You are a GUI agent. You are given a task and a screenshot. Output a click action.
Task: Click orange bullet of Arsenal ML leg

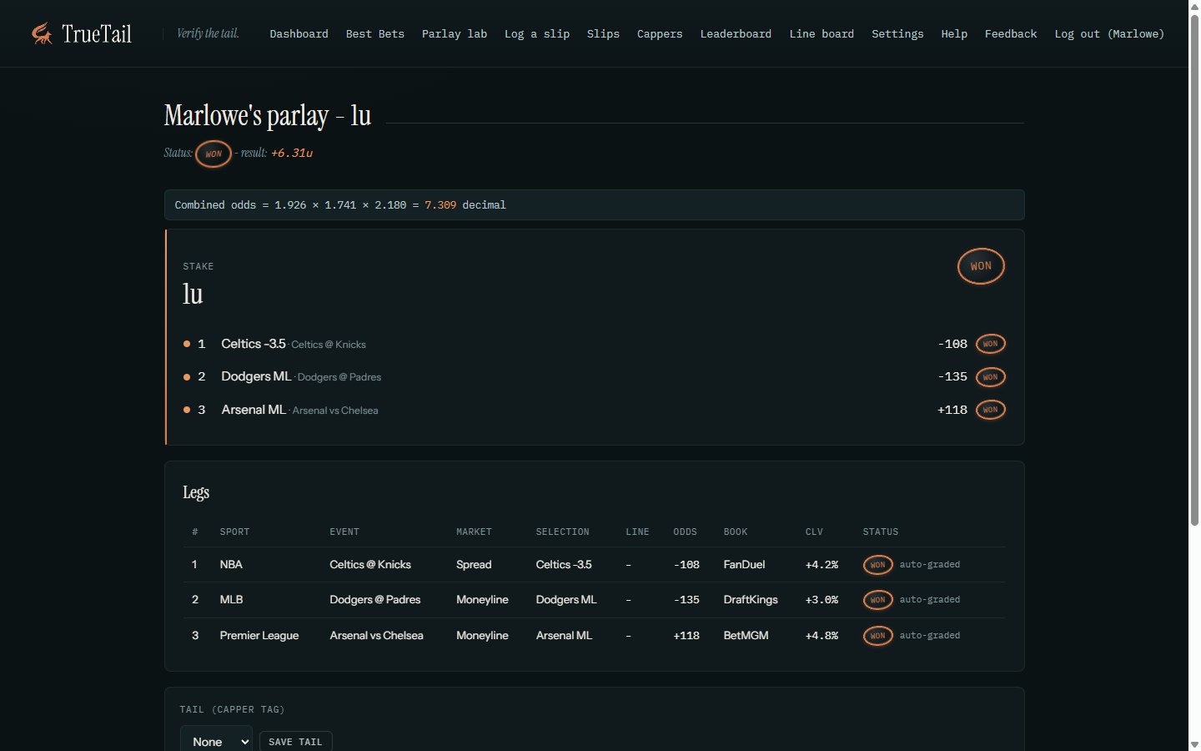pos(187,410)
